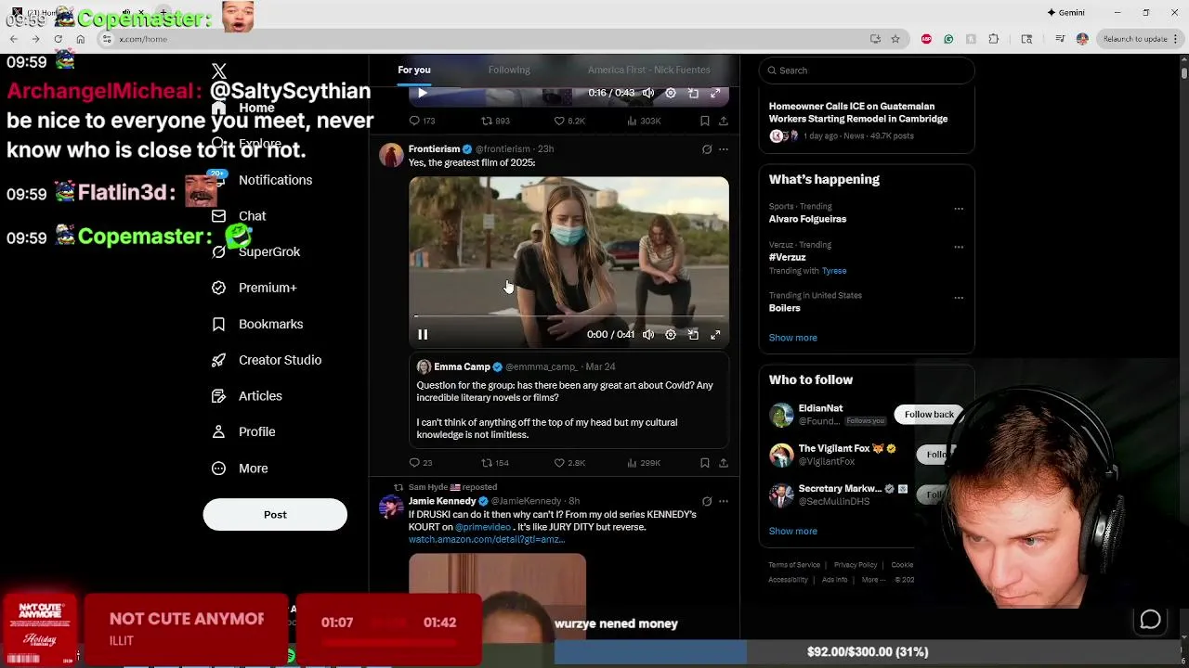Open Premium+ in the sidebar
This screenshot has width=1189, height=668.
[x=268, y=288]
